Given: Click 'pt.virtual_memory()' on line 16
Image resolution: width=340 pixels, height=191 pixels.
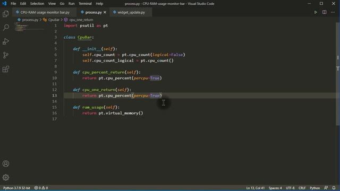Looking at the screenshot, I should [x=121, y=113].
